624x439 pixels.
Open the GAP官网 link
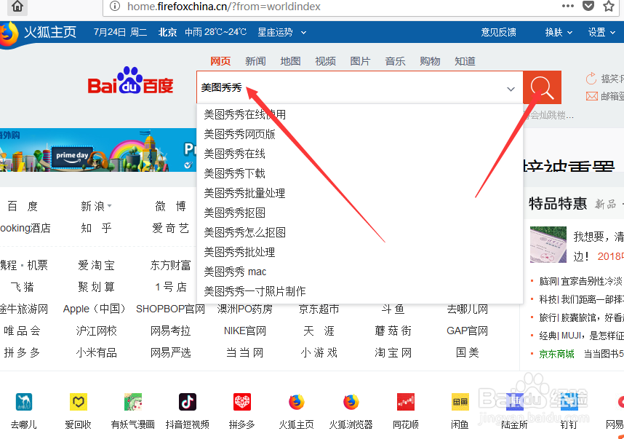(x=467, y=331)
